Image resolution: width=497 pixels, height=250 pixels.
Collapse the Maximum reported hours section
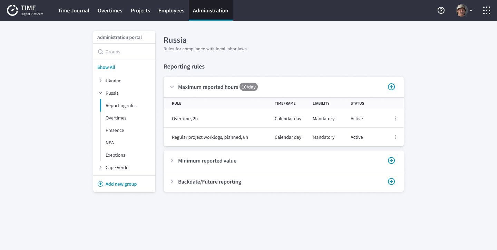coord(172,87)
